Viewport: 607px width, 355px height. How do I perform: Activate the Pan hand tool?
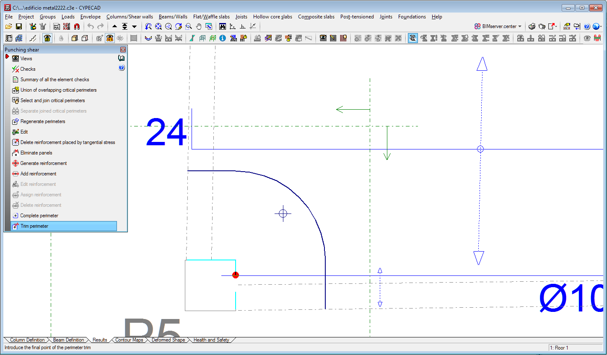[199, 26]
